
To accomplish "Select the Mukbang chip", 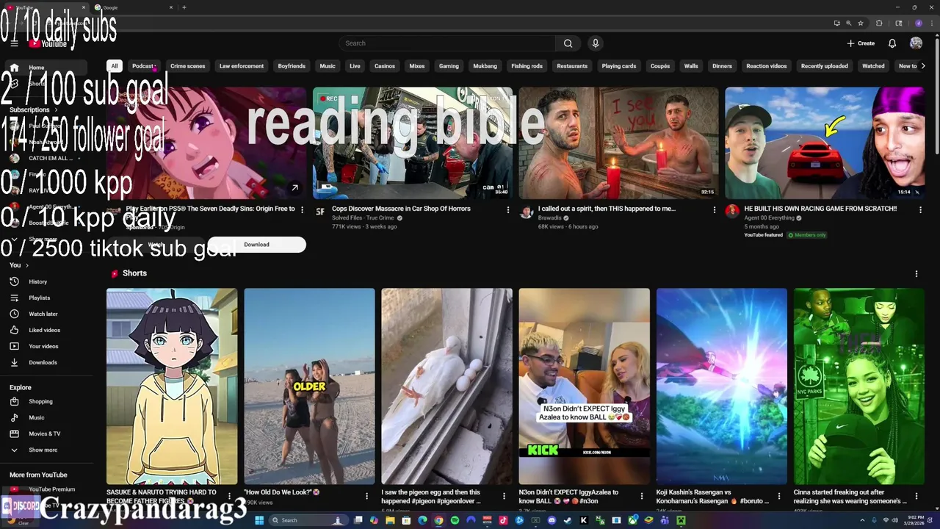I will point(485,66).
